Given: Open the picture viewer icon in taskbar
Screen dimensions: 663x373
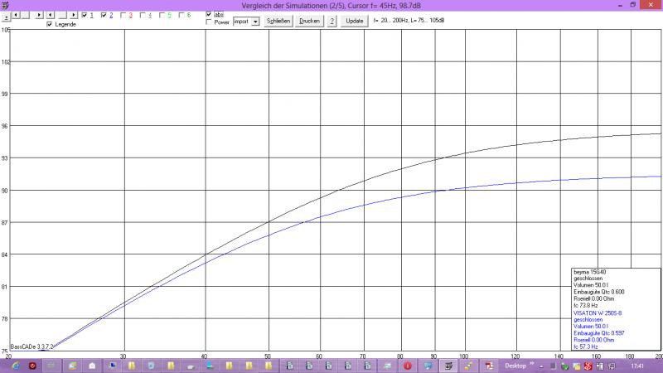Looking at the screenshot, I should (72, 366).
